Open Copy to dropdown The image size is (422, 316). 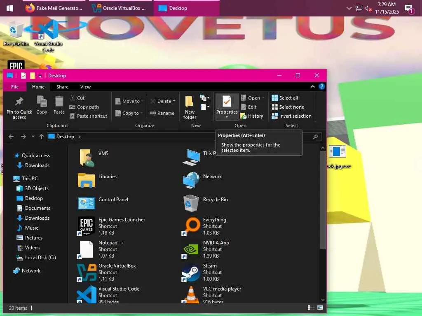[x=129, y=113]
